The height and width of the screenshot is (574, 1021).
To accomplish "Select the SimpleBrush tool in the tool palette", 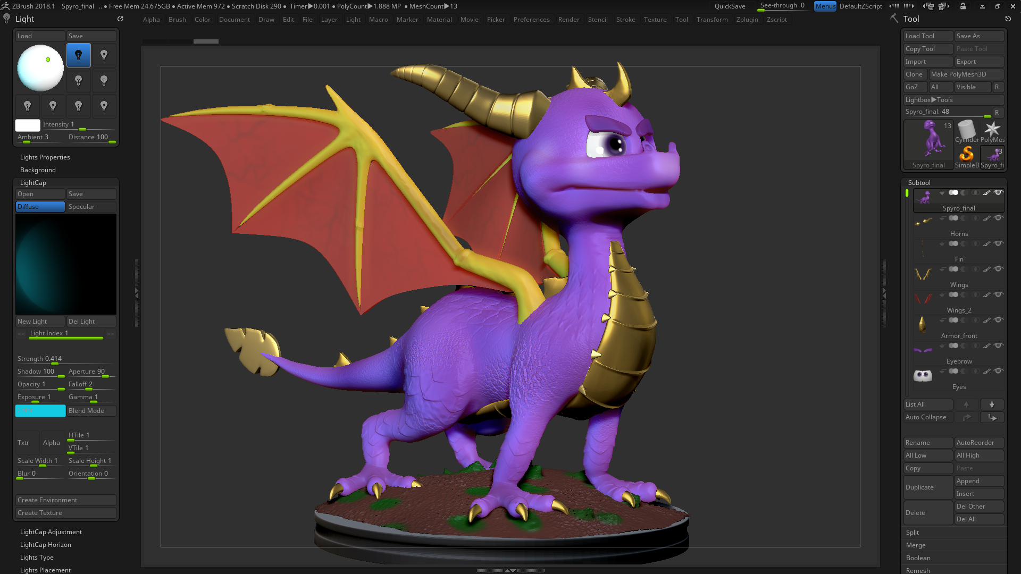I will (x=966, y=155).
